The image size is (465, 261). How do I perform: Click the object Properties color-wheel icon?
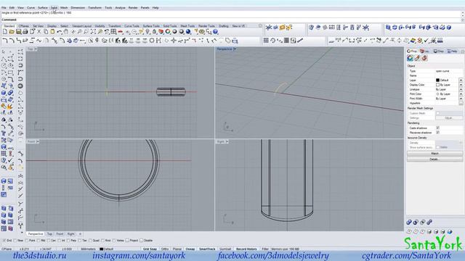(410, 58)
